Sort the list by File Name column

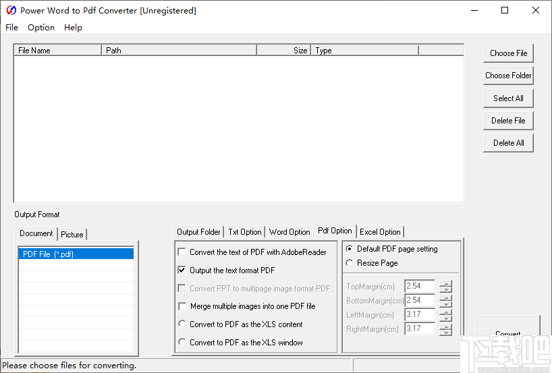point(58,51)
